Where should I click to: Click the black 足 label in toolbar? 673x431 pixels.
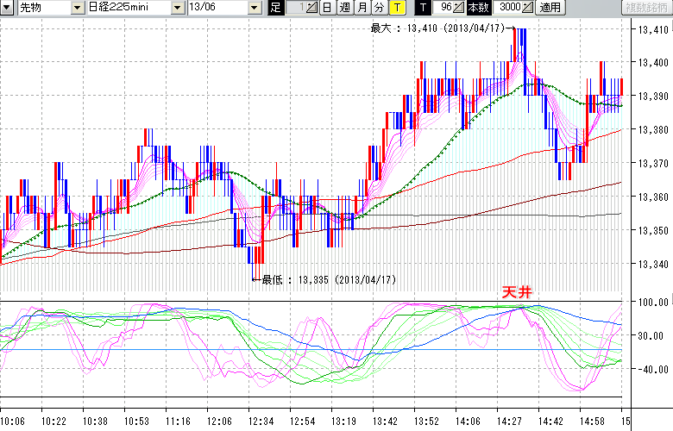(x=276, y=8)
